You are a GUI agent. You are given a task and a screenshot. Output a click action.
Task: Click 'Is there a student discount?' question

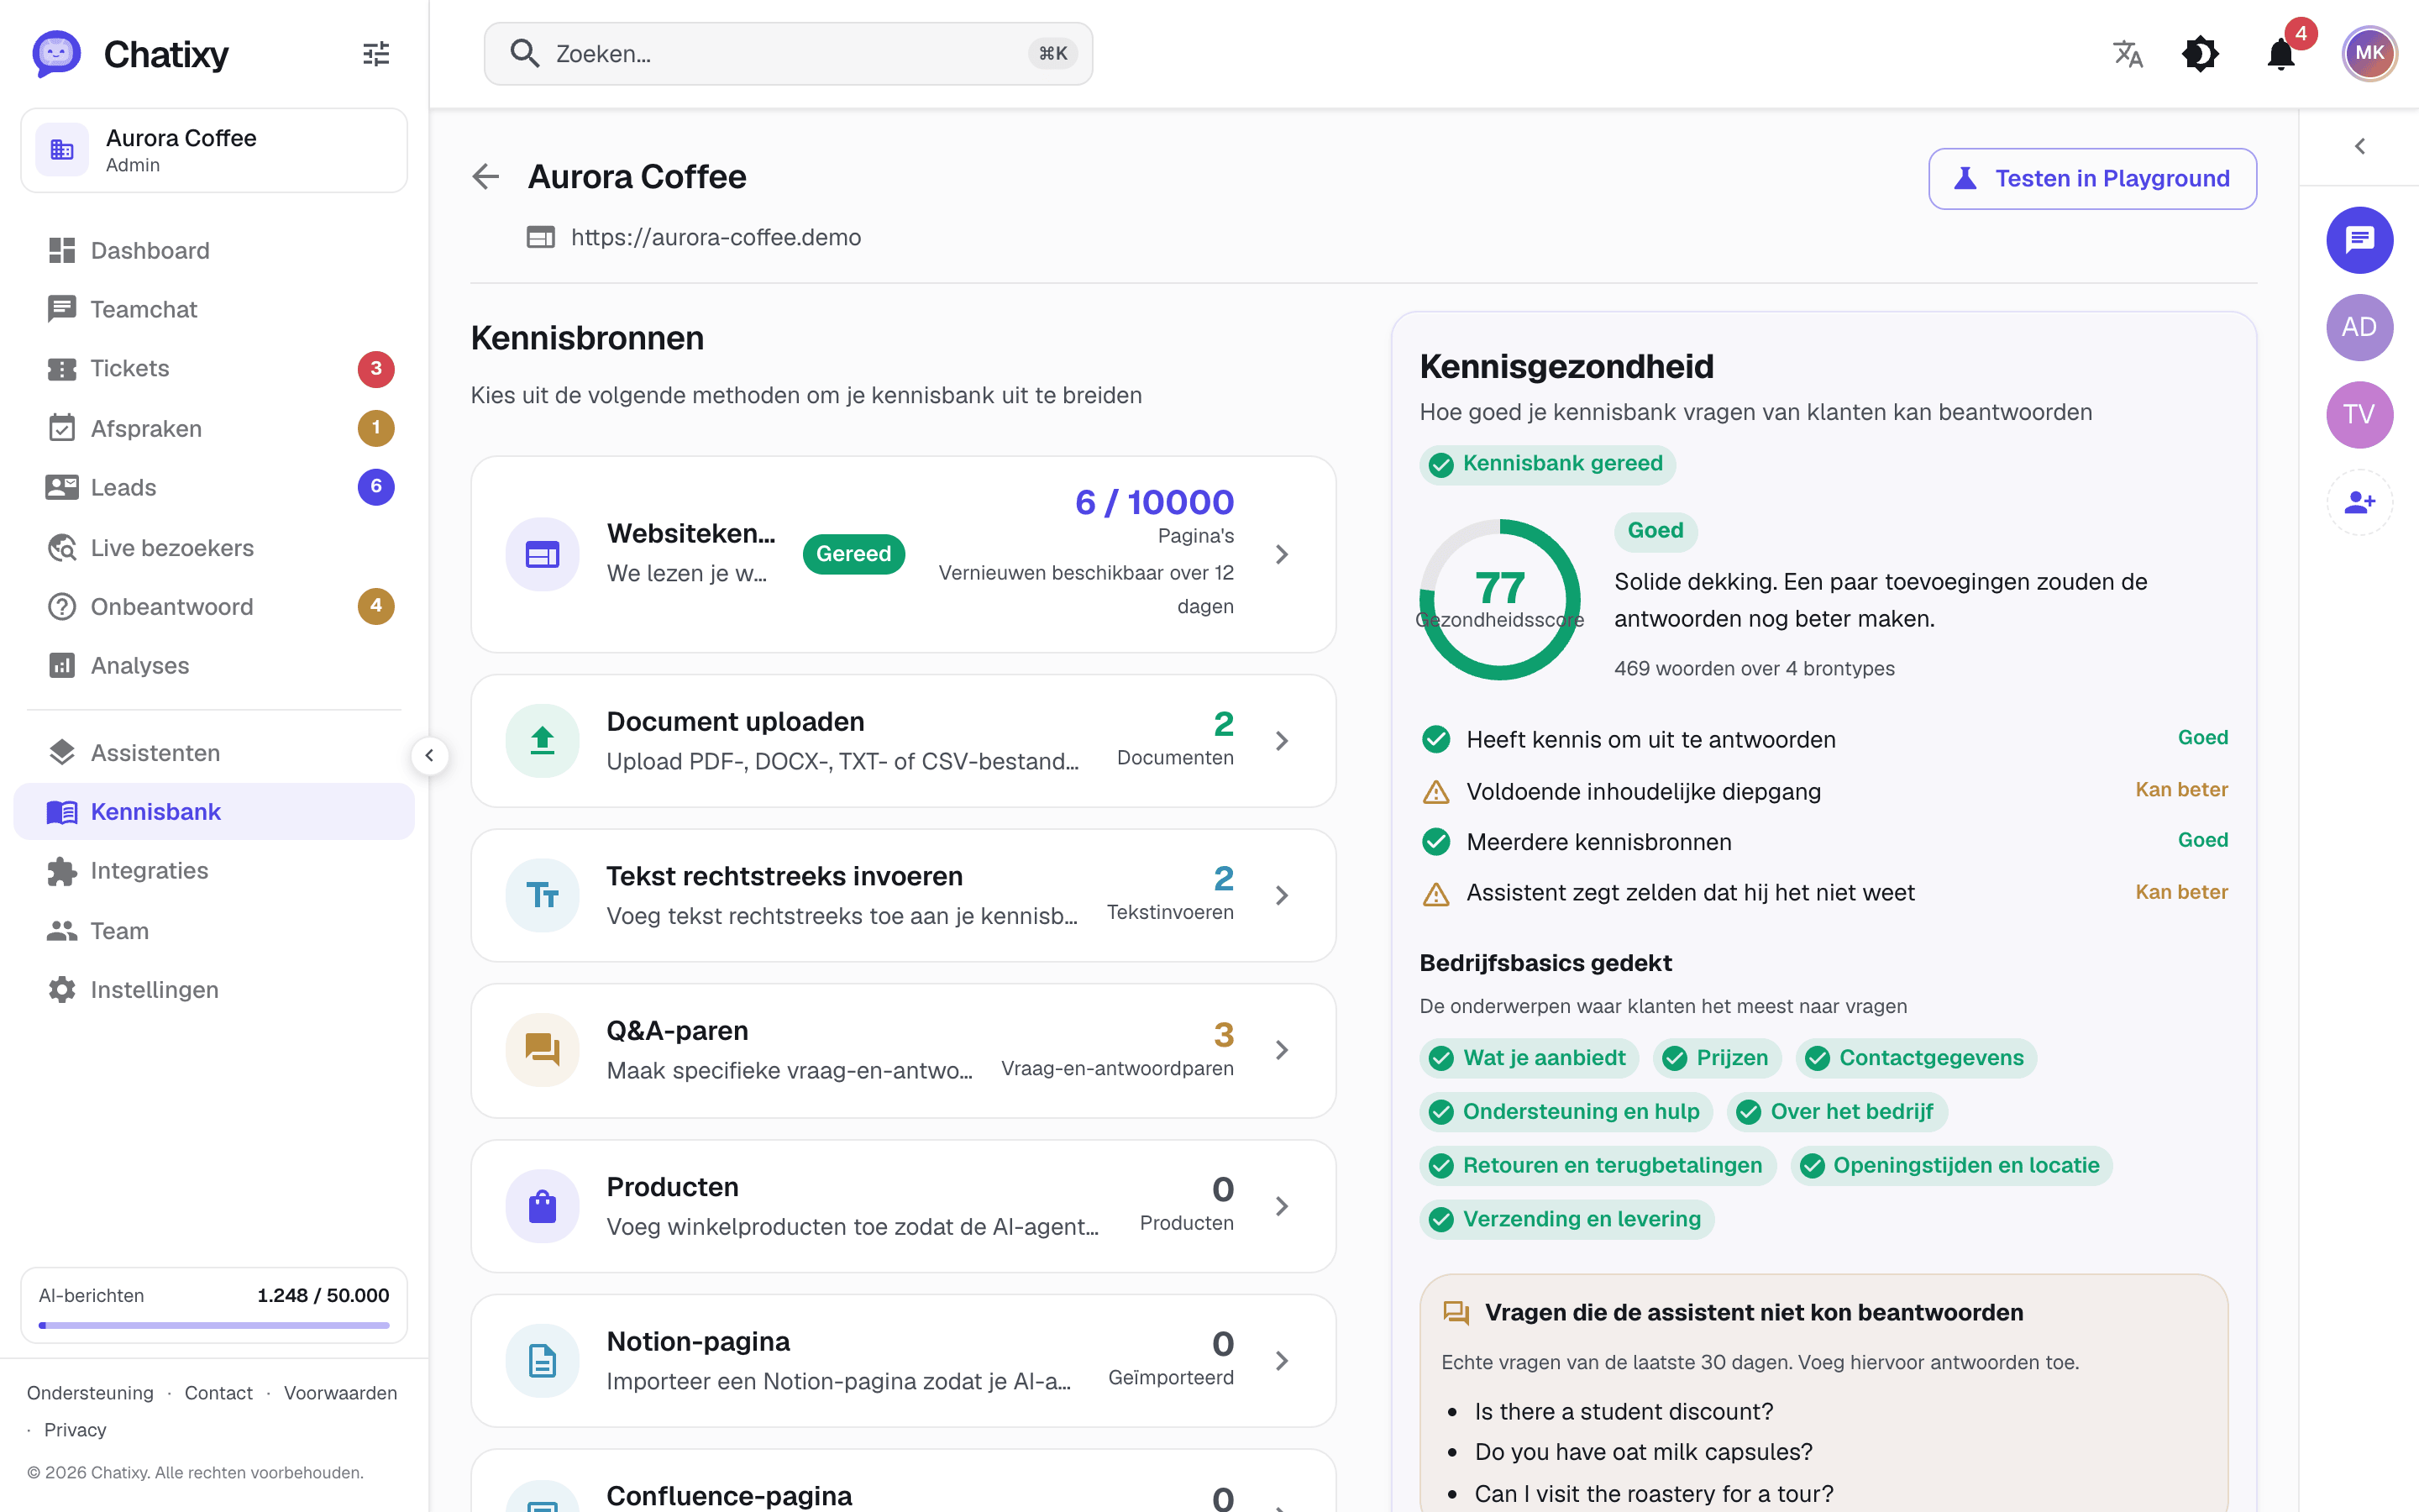(1624, 1411)
